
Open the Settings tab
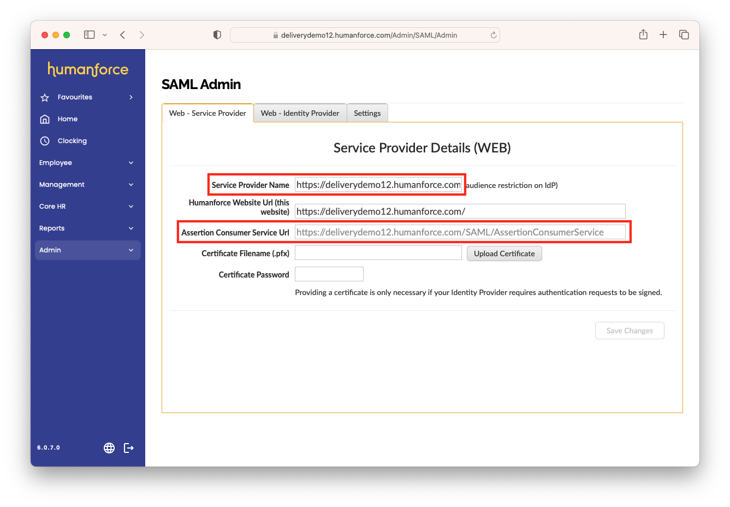tap(367, 113)
